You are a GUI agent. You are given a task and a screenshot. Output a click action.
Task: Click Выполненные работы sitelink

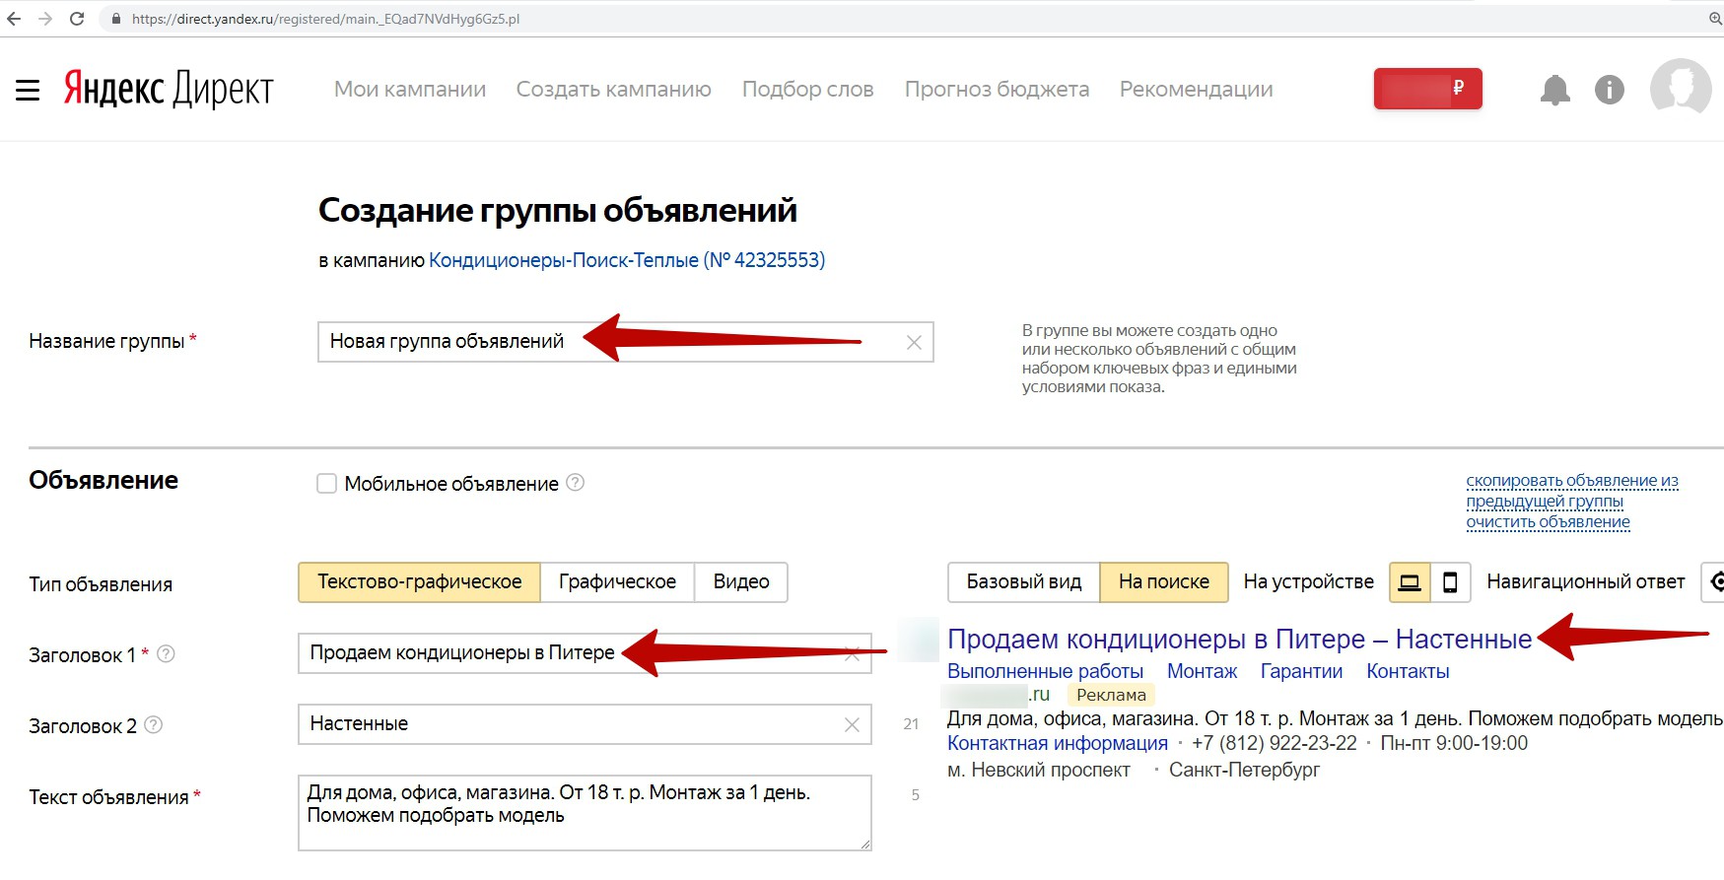[1045, 671]
